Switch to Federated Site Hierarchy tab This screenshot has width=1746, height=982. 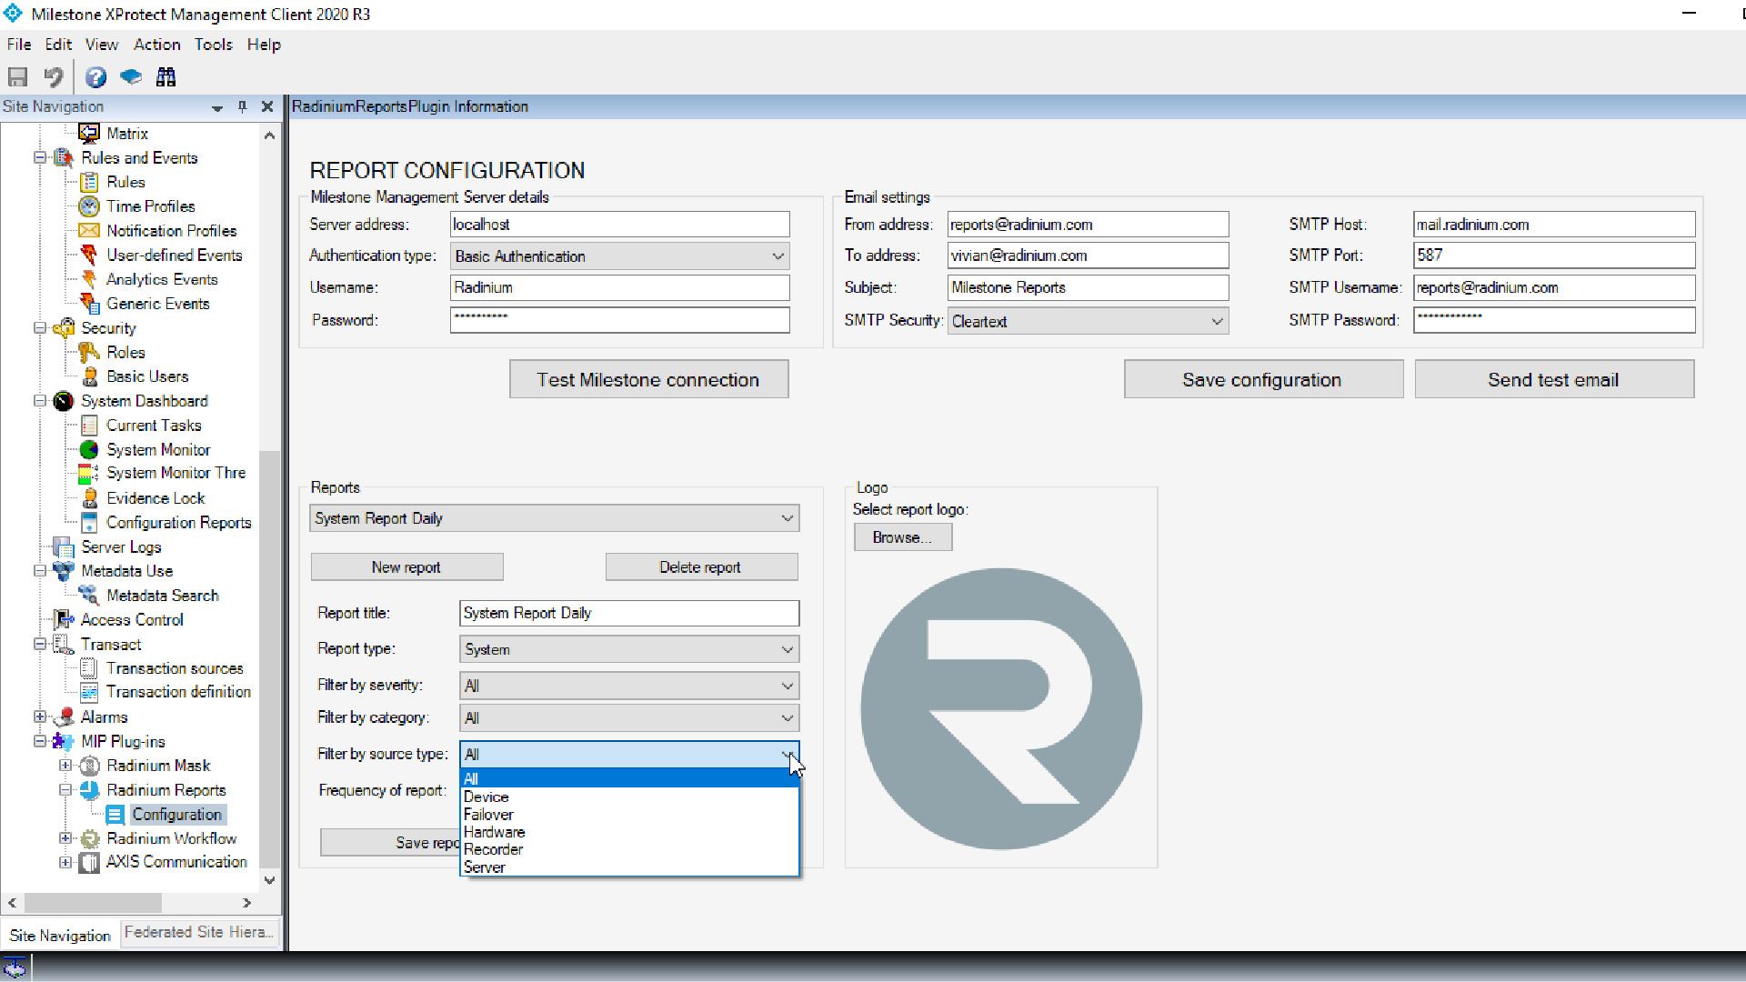tap(199, 933)
